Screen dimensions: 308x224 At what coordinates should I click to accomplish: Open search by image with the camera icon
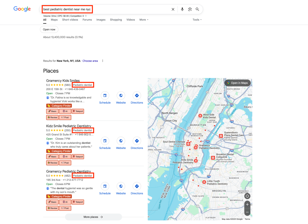tap(190, 9)
